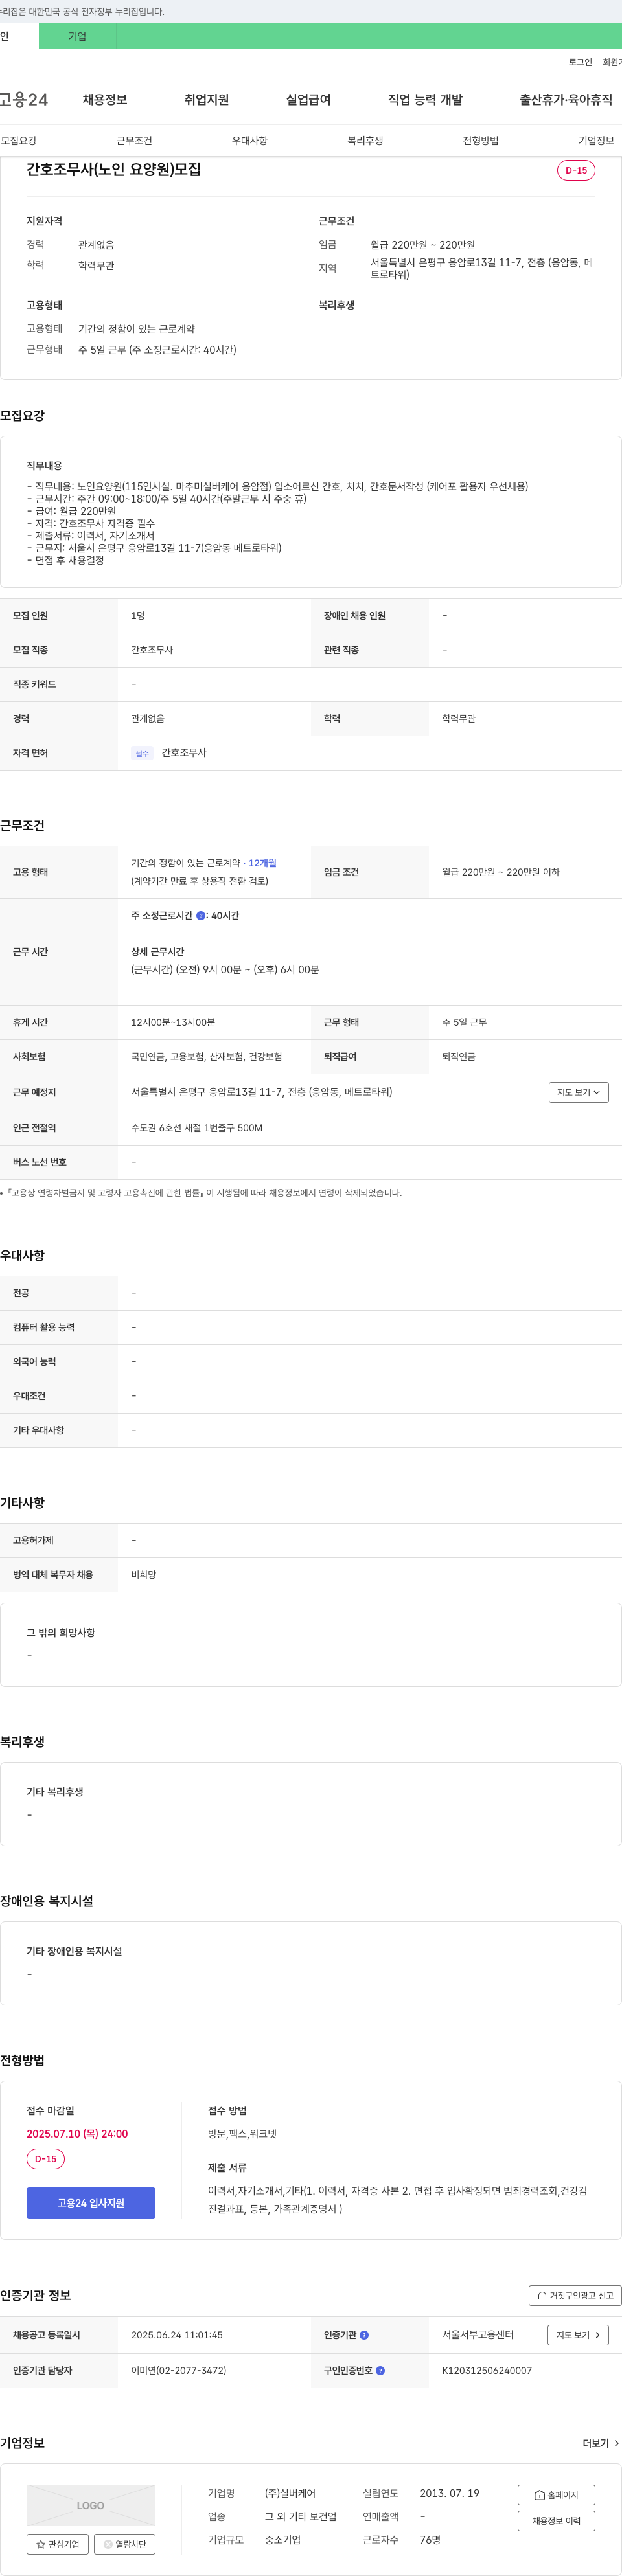The height and width of the screenshot is (2576, 622).
Task: Expand 지도 보기 for 근무 예정지
Action: (x=578, y=1092)
